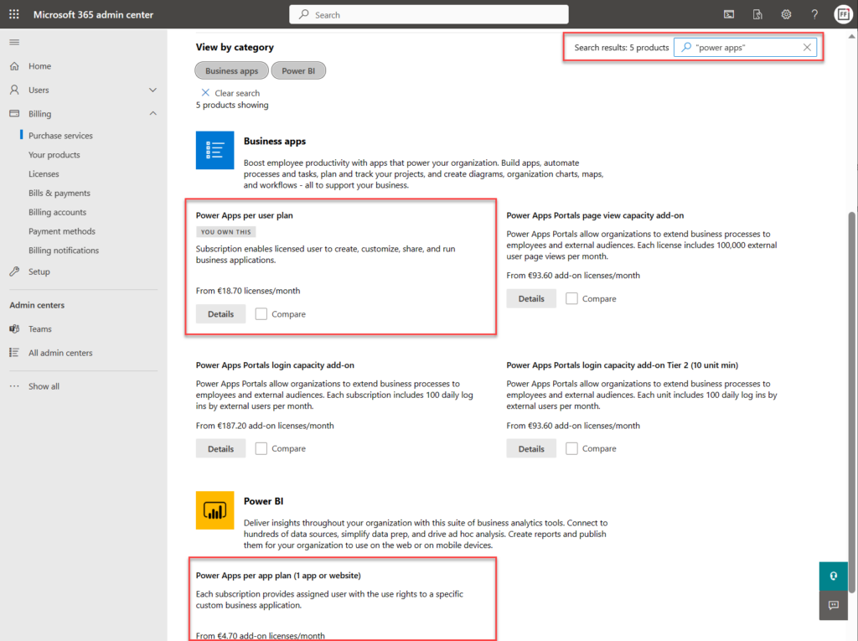Open Details for login capacity Tier 2

(x=530, y=448)
